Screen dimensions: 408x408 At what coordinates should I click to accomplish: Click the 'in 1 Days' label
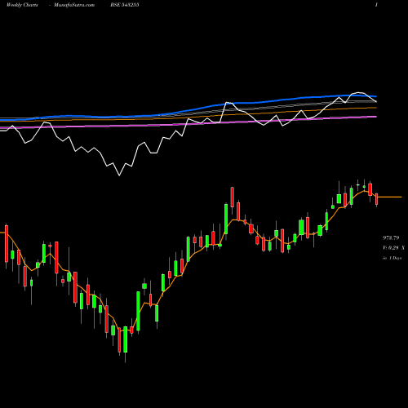[x=392, y=258]
